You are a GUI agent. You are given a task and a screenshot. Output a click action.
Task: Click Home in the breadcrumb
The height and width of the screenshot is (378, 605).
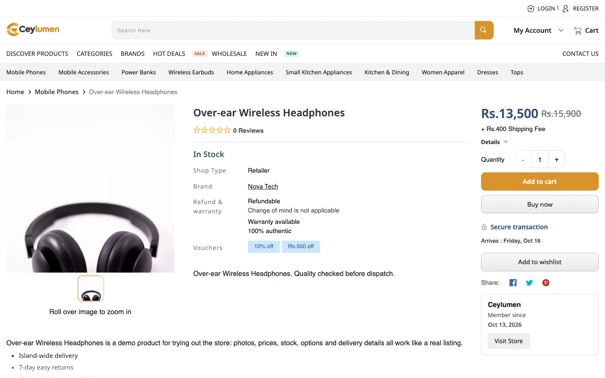tap(15, 92)
